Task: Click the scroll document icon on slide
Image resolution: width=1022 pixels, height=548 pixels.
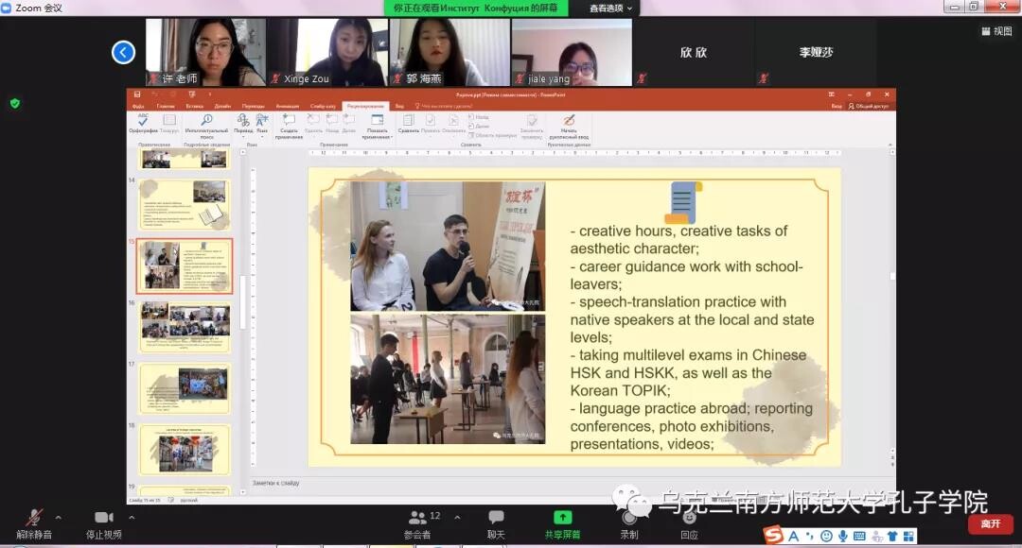Action: (x=682, y=202)
